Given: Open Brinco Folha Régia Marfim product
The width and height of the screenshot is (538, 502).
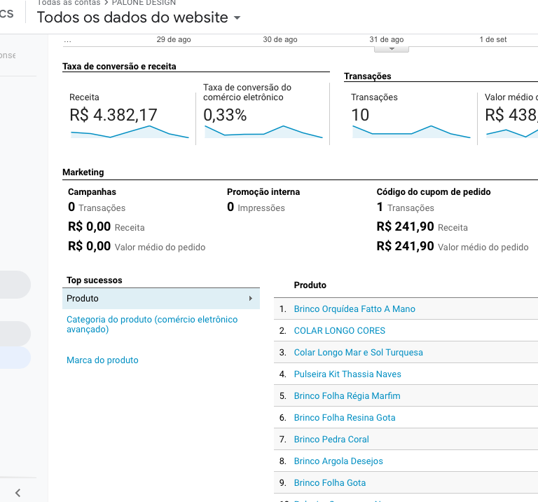Looking at the screenshot, I should point(347,396).
